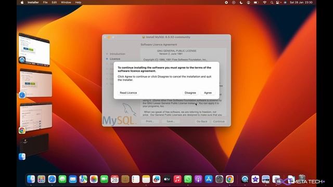Open the Installer application menu
The image size is (333, 187).
(x=33, y=2)
